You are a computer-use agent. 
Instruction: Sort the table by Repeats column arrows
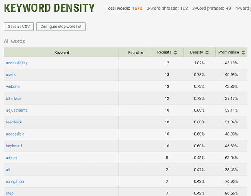point(175,53)
